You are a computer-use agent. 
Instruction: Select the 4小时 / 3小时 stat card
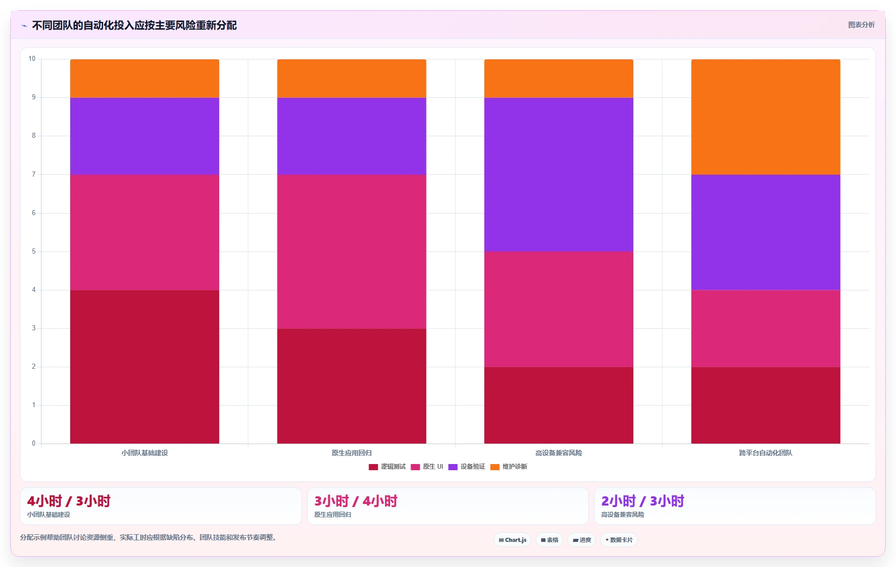(x=161, y=506)
